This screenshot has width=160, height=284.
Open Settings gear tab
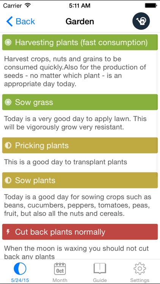click(140, 272)
